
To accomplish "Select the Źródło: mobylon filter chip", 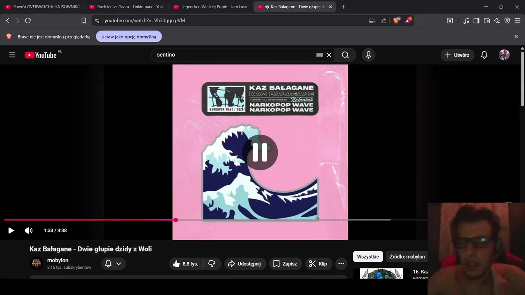I will [x=407, y=257].
